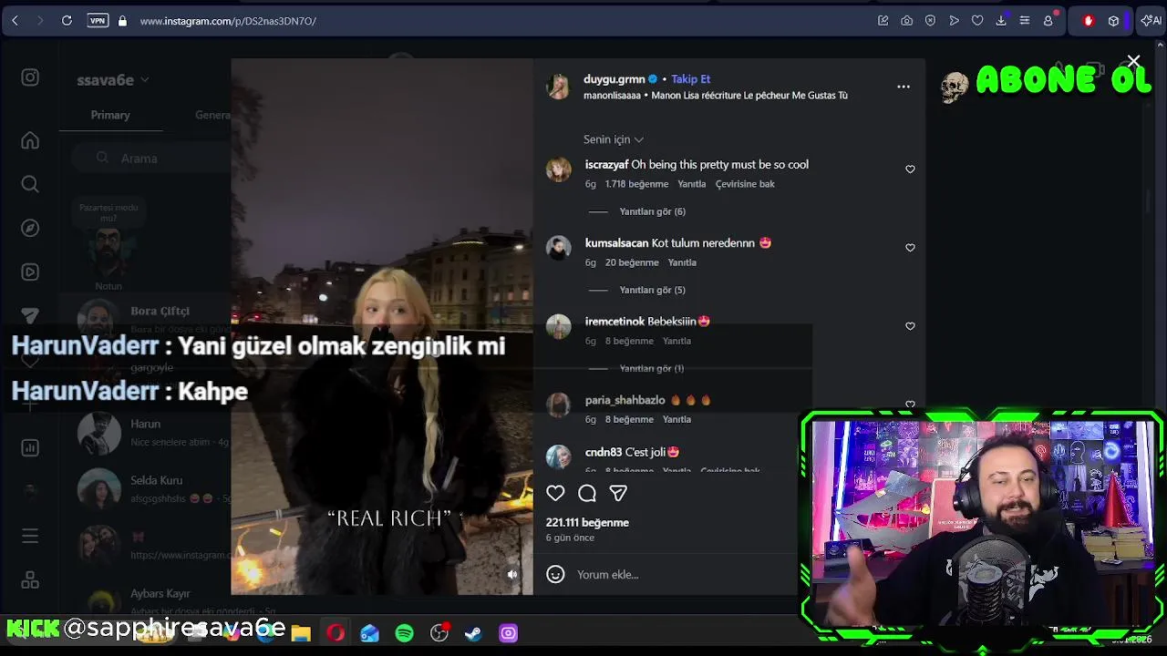
Task: Like iscrazyaf's comment with its heart
Action: pos(910,169)
